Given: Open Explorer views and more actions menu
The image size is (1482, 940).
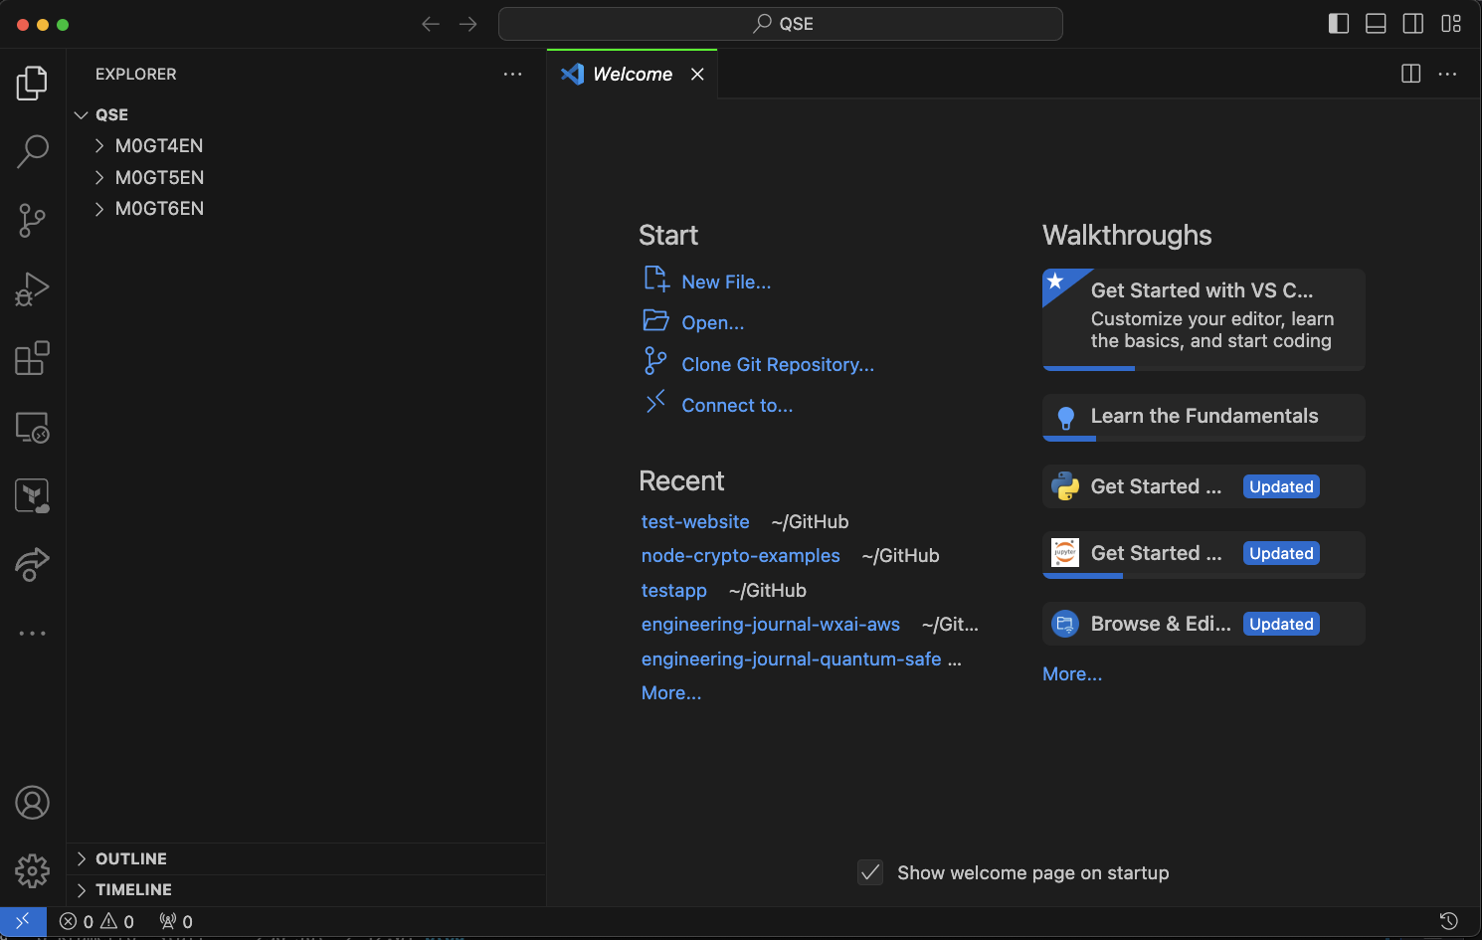Looking at the screenshot, I should pos(512,75).
